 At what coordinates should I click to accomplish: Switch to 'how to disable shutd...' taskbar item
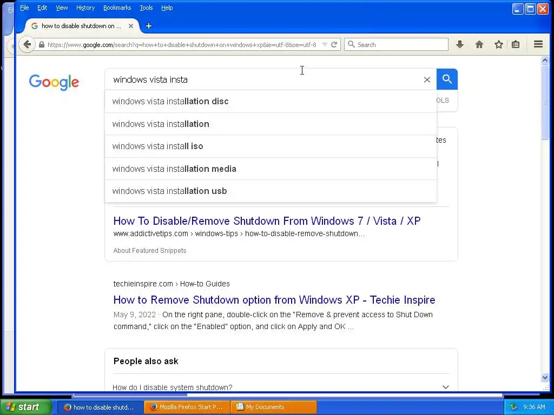pos(100,407)
